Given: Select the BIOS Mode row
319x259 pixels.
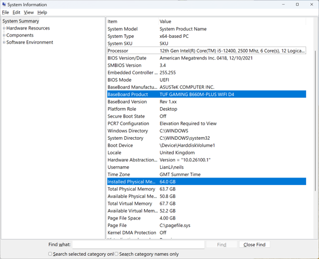Looking at the screenshot, I should click(207, 79).
